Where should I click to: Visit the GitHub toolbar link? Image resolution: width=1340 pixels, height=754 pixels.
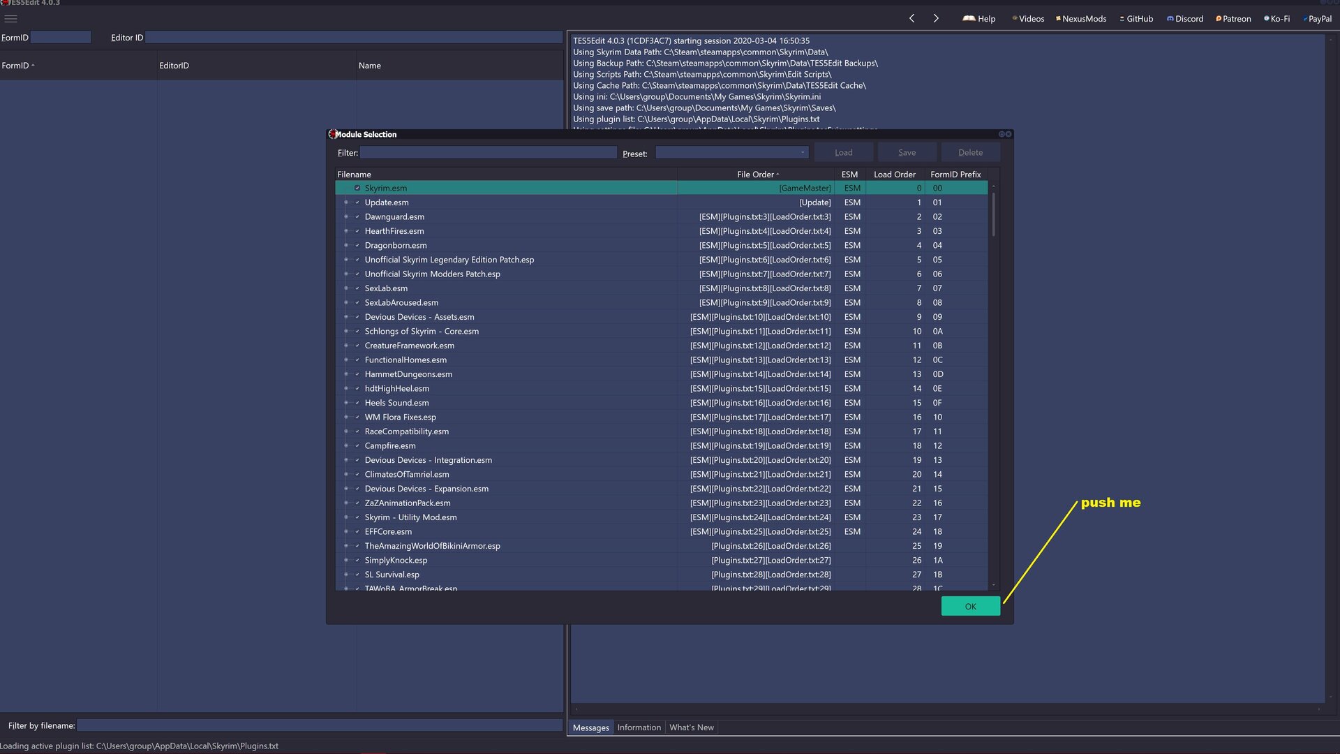1136,19
